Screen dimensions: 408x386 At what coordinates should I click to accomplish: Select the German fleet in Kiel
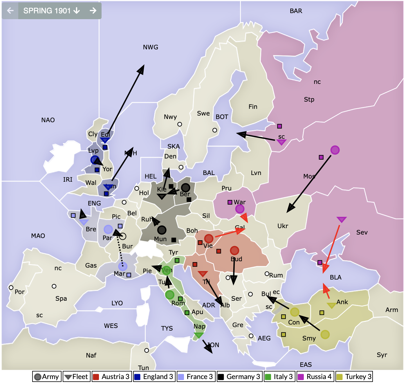[162, 196]
